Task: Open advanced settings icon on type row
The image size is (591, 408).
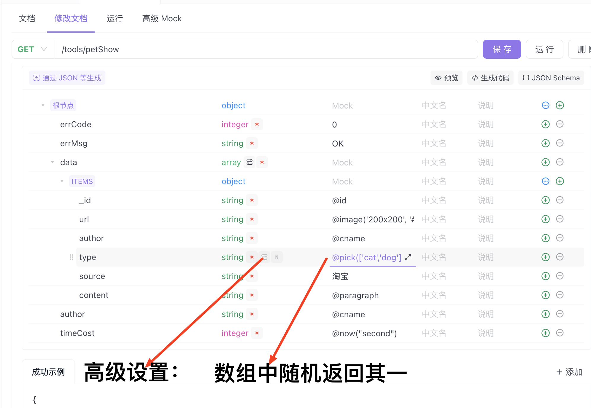Action: 264,257
